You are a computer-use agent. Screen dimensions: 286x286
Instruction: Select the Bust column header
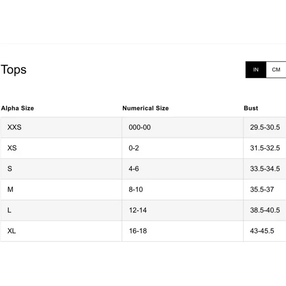251,108
